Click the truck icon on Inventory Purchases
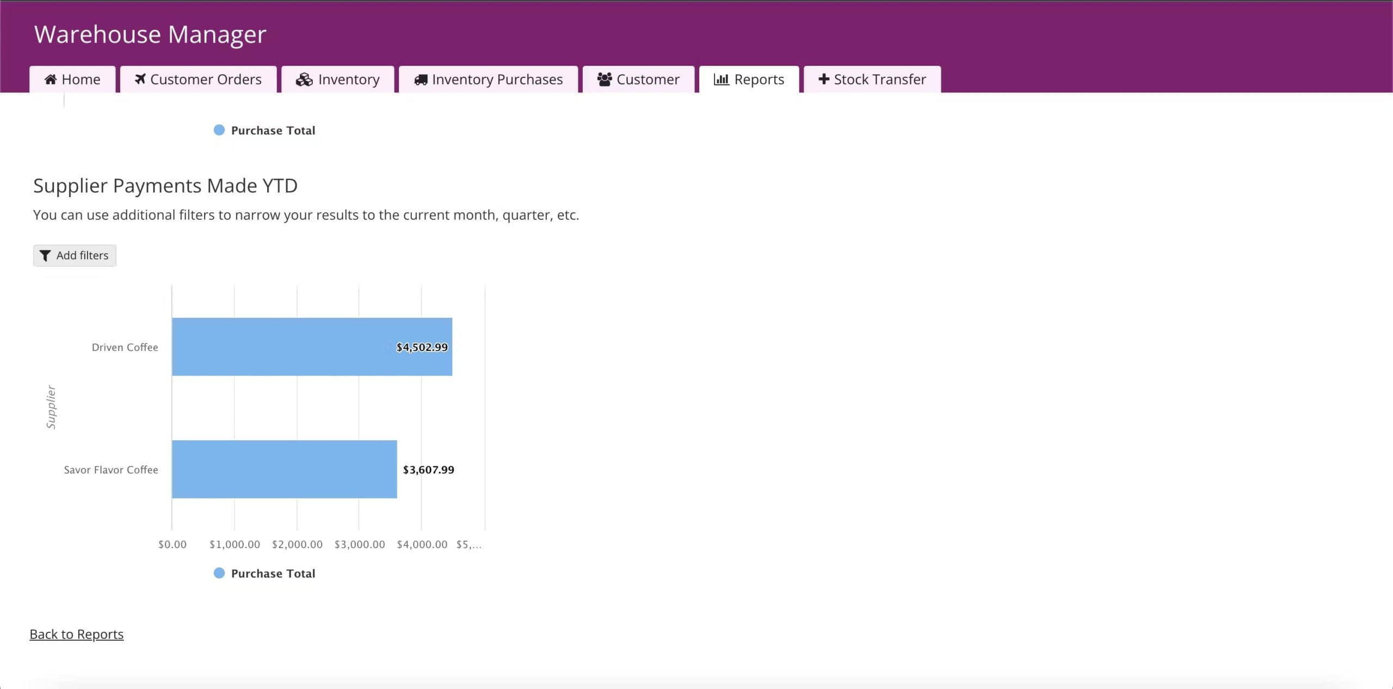 (421, 79)
